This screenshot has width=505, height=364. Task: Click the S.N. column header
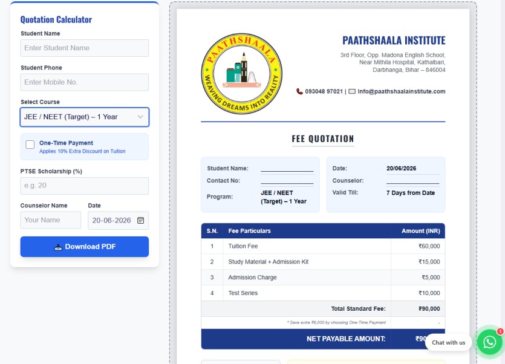pyautogui.click(x=212, y=231)
